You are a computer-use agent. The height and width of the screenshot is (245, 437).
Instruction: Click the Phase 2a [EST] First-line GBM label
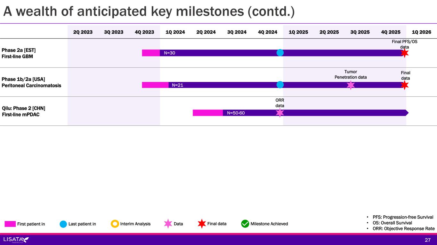click(x=18, y=53)
